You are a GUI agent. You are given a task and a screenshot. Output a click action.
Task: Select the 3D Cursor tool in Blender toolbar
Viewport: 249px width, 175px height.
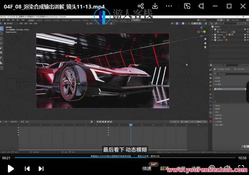tap(2, 33)
